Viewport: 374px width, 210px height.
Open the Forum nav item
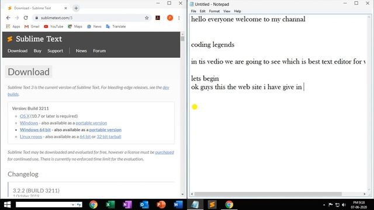[99, 51]
